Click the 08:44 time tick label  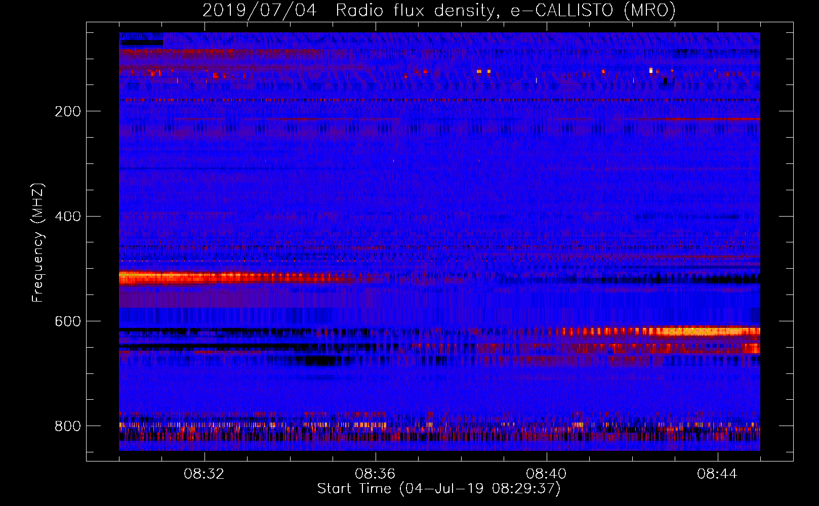[717, 474]
